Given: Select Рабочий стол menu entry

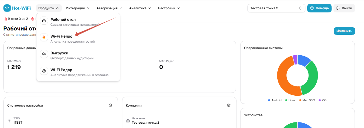Looking at the screenshot, I should tap(78, 22).
